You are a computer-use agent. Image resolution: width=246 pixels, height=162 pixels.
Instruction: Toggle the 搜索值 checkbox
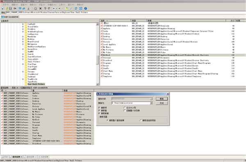tap(99, 111)
